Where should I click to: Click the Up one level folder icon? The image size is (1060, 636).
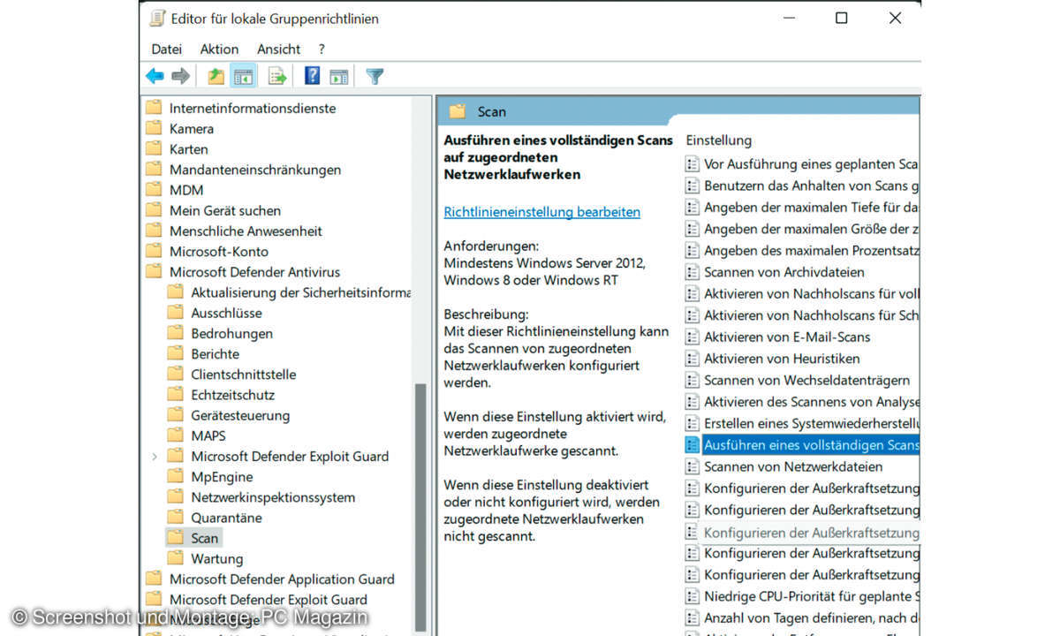[216, 77]
